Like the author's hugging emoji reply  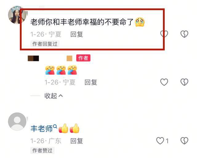164,82
